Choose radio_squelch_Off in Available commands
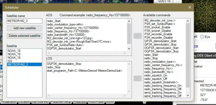The width and height of the screenshot is (216, 105). coord(156,79)
